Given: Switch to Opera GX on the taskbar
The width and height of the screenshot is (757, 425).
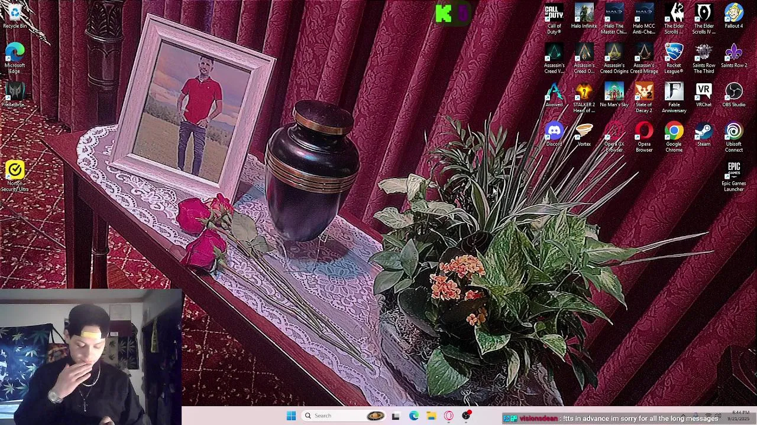Looking at the screenshot, I should 449,416.
